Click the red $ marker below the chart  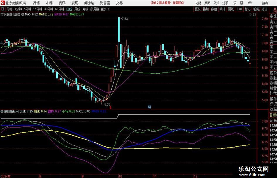111,107
